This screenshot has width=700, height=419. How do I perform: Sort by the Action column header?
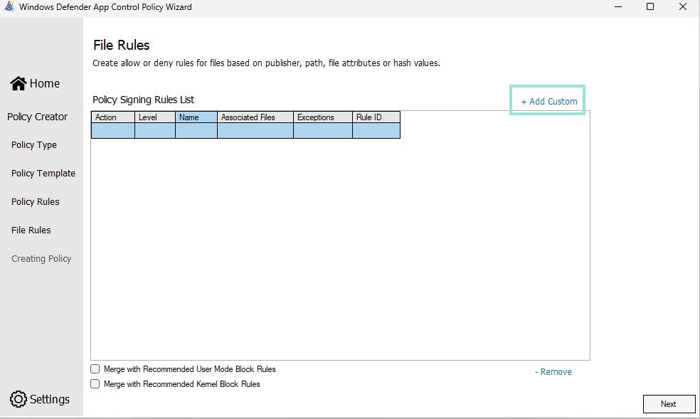click(112, 117)
